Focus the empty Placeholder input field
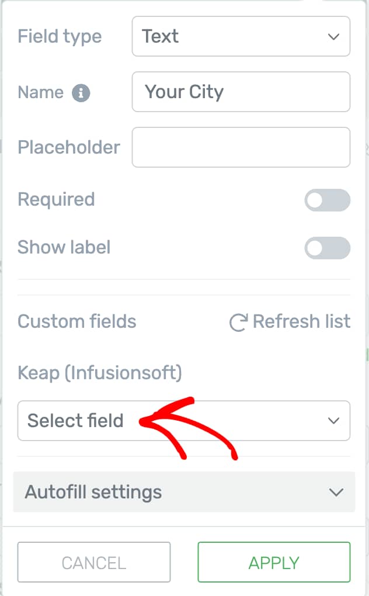The width and height of the screenshot is (369, 596). point(241,147)
